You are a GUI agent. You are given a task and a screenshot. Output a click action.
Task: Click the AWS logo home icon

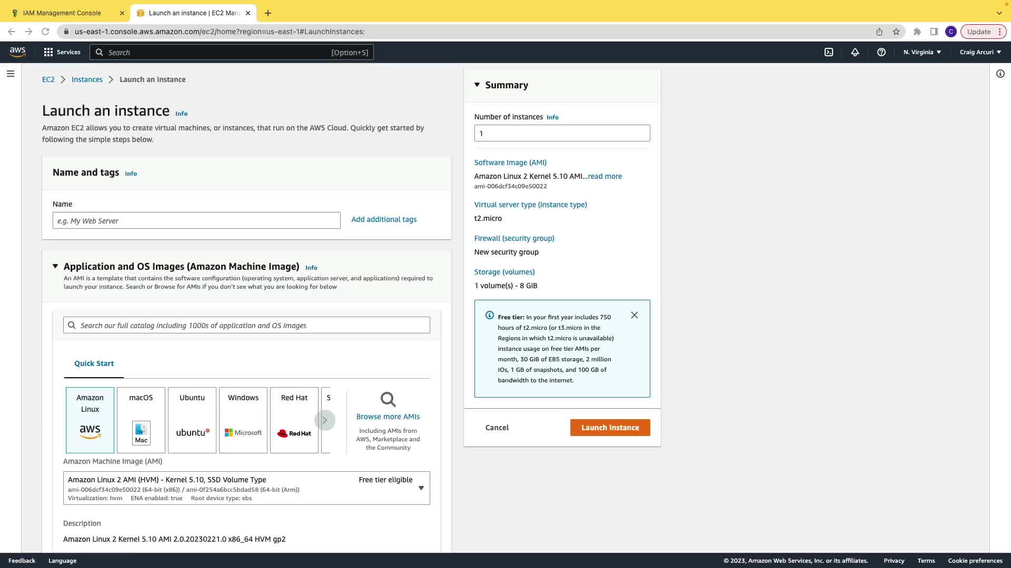tap(17, 52)
